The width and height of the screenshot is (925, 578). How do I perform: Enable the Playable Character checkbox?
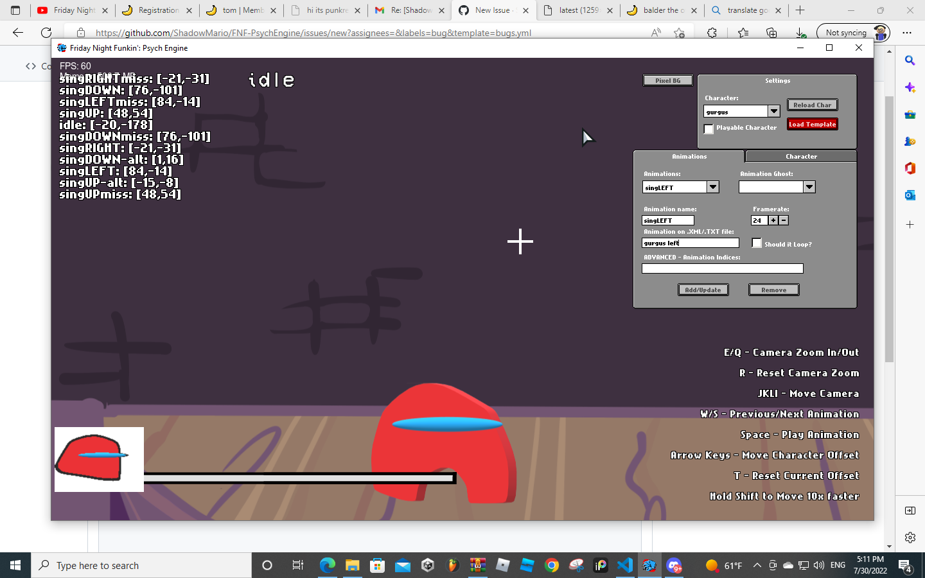[x=709, y=128]
